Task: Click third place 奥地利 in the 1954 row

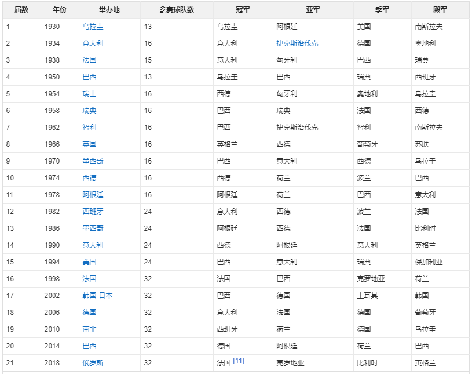Action: point(368,94)
